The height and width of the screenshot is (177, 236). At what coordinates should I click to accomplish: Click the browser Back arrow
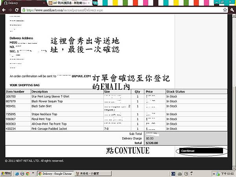(4, 10)
